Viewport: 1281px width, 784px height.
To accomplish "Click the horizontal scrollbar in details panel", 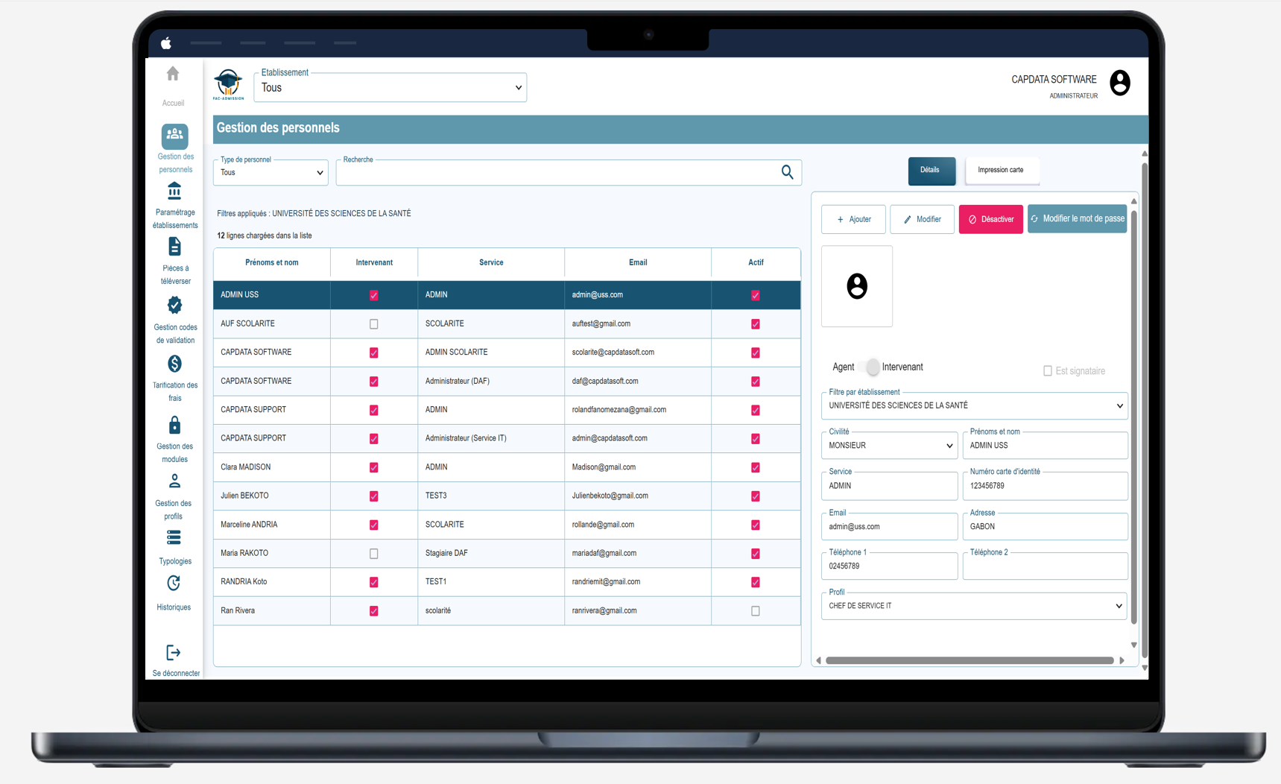I will coord(969,661).
